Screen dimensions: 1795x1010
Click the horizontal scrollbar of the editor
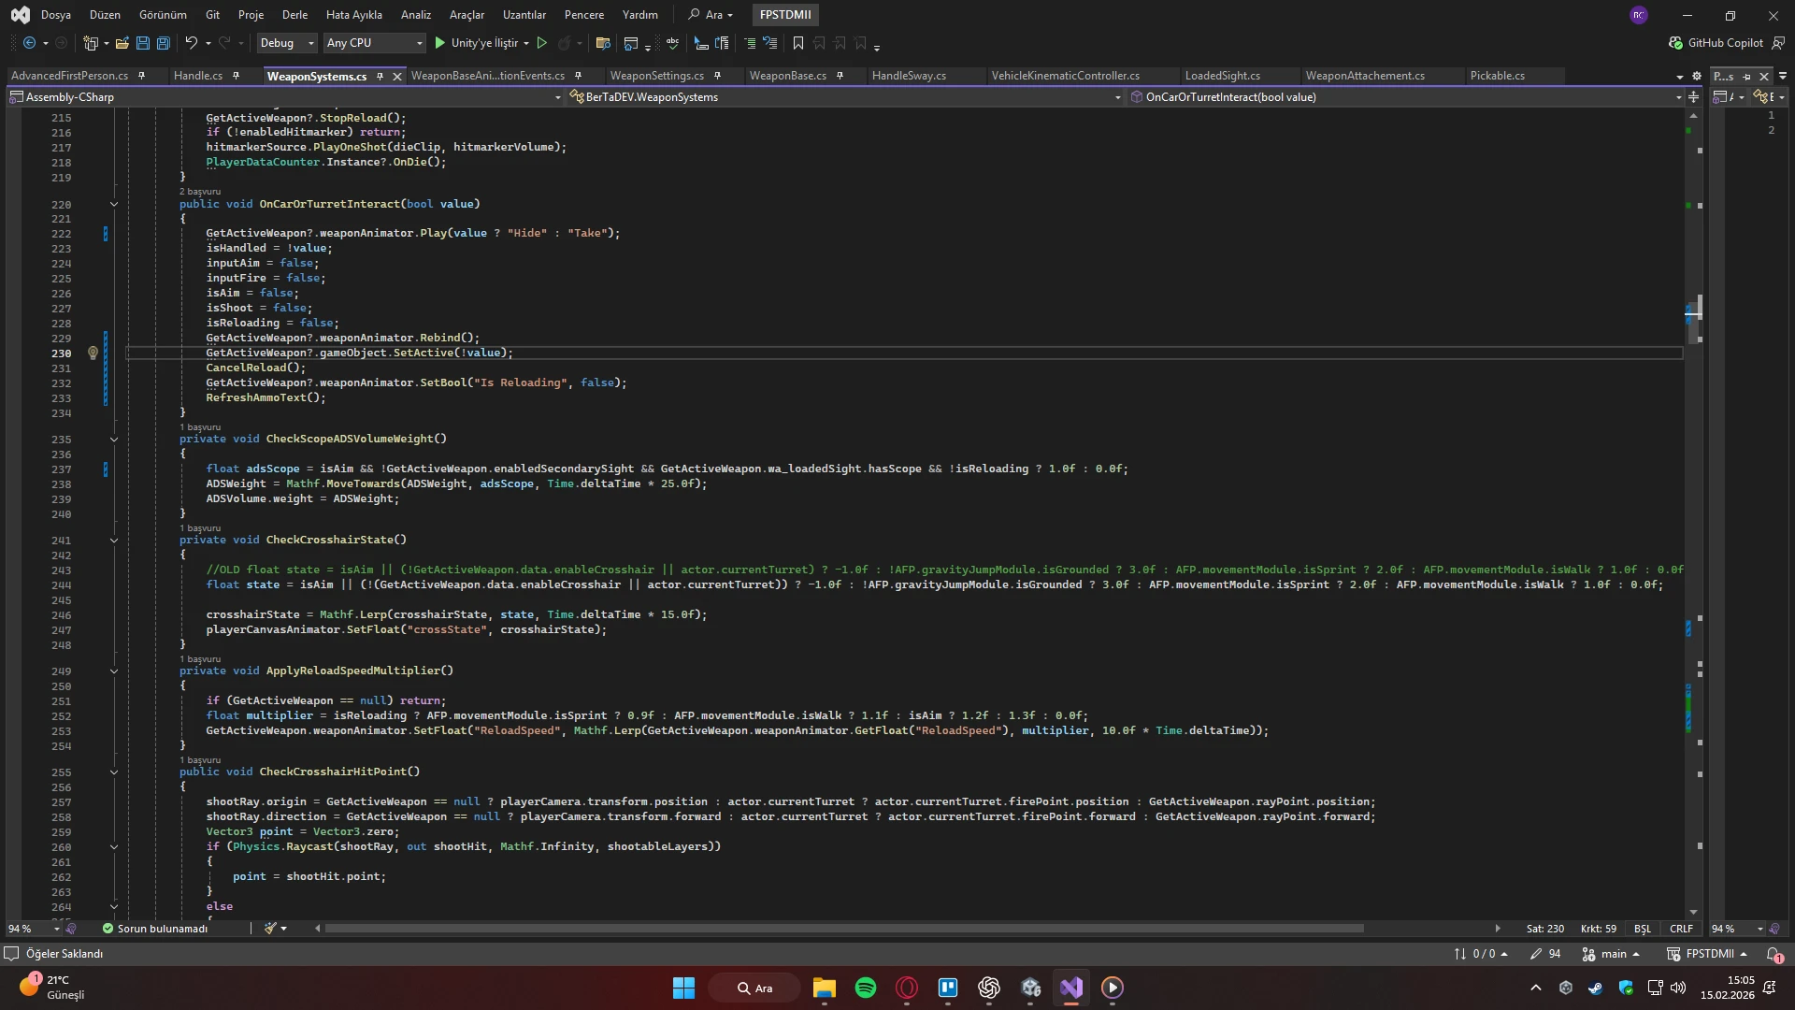point(841,929)
